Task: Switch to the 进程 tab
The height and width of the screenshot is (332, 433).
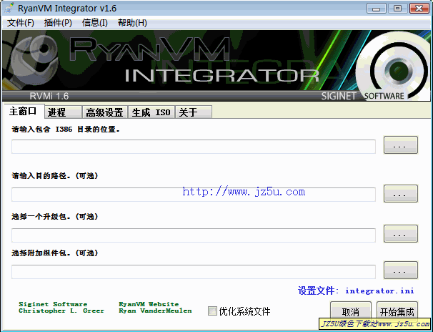Action: pos(64,112)
